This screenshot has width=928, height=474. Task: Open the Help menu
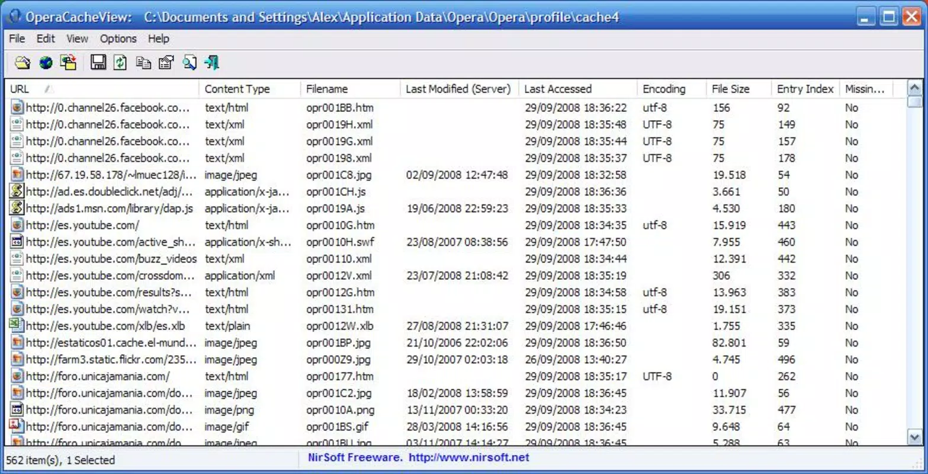159,39
